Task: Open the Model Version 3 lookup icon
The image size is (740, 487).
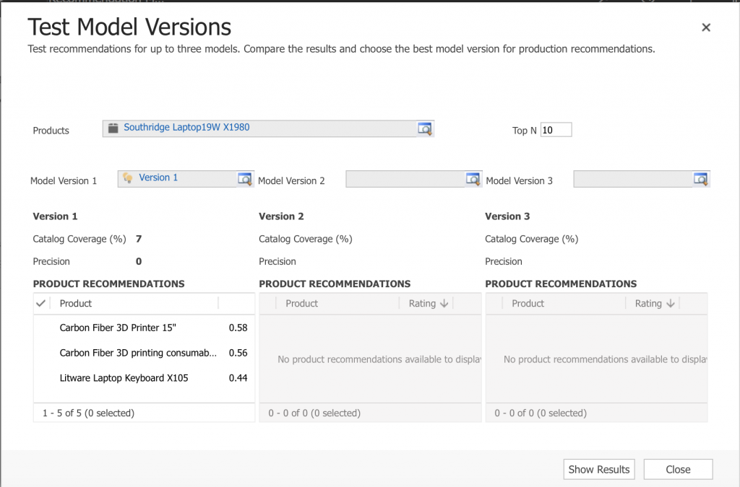Action: pos(700,179)
